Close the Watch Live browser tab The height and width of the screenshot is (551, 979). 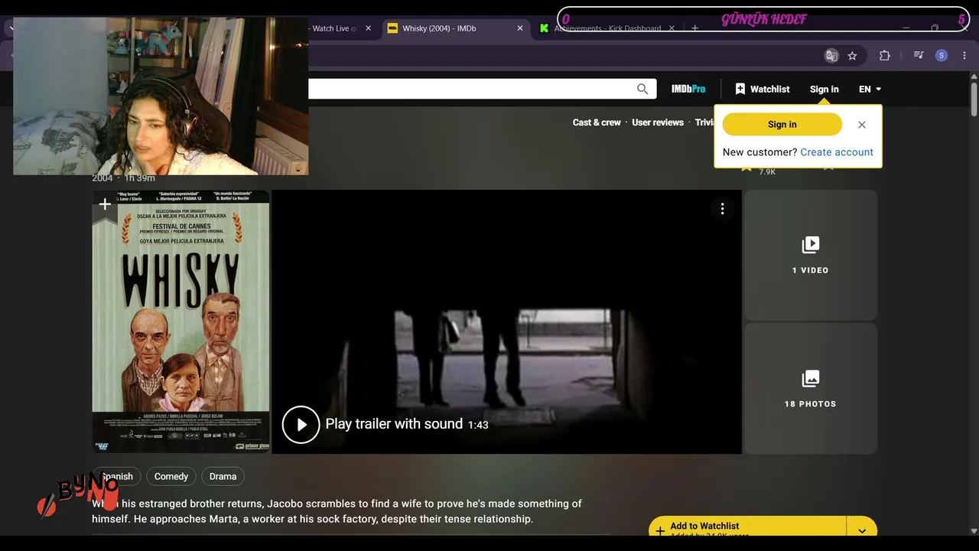pos(368,28)
